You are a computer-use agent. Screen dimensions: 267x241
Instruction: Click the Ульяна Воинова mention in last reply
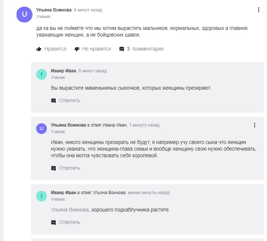(x=70, y=210)
